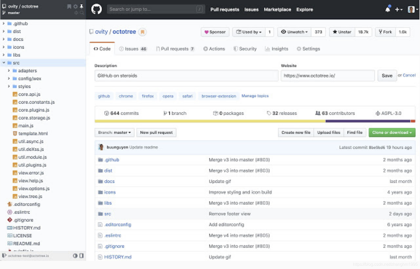Toggle the pin icon for Octotree sidebar
Image resolution: width=420 pixels, height=269 pixels.
81,6
